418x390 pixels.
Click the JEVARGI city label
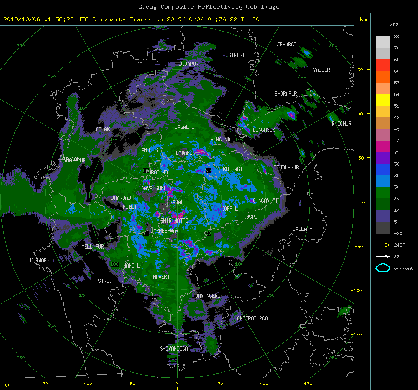287,45
